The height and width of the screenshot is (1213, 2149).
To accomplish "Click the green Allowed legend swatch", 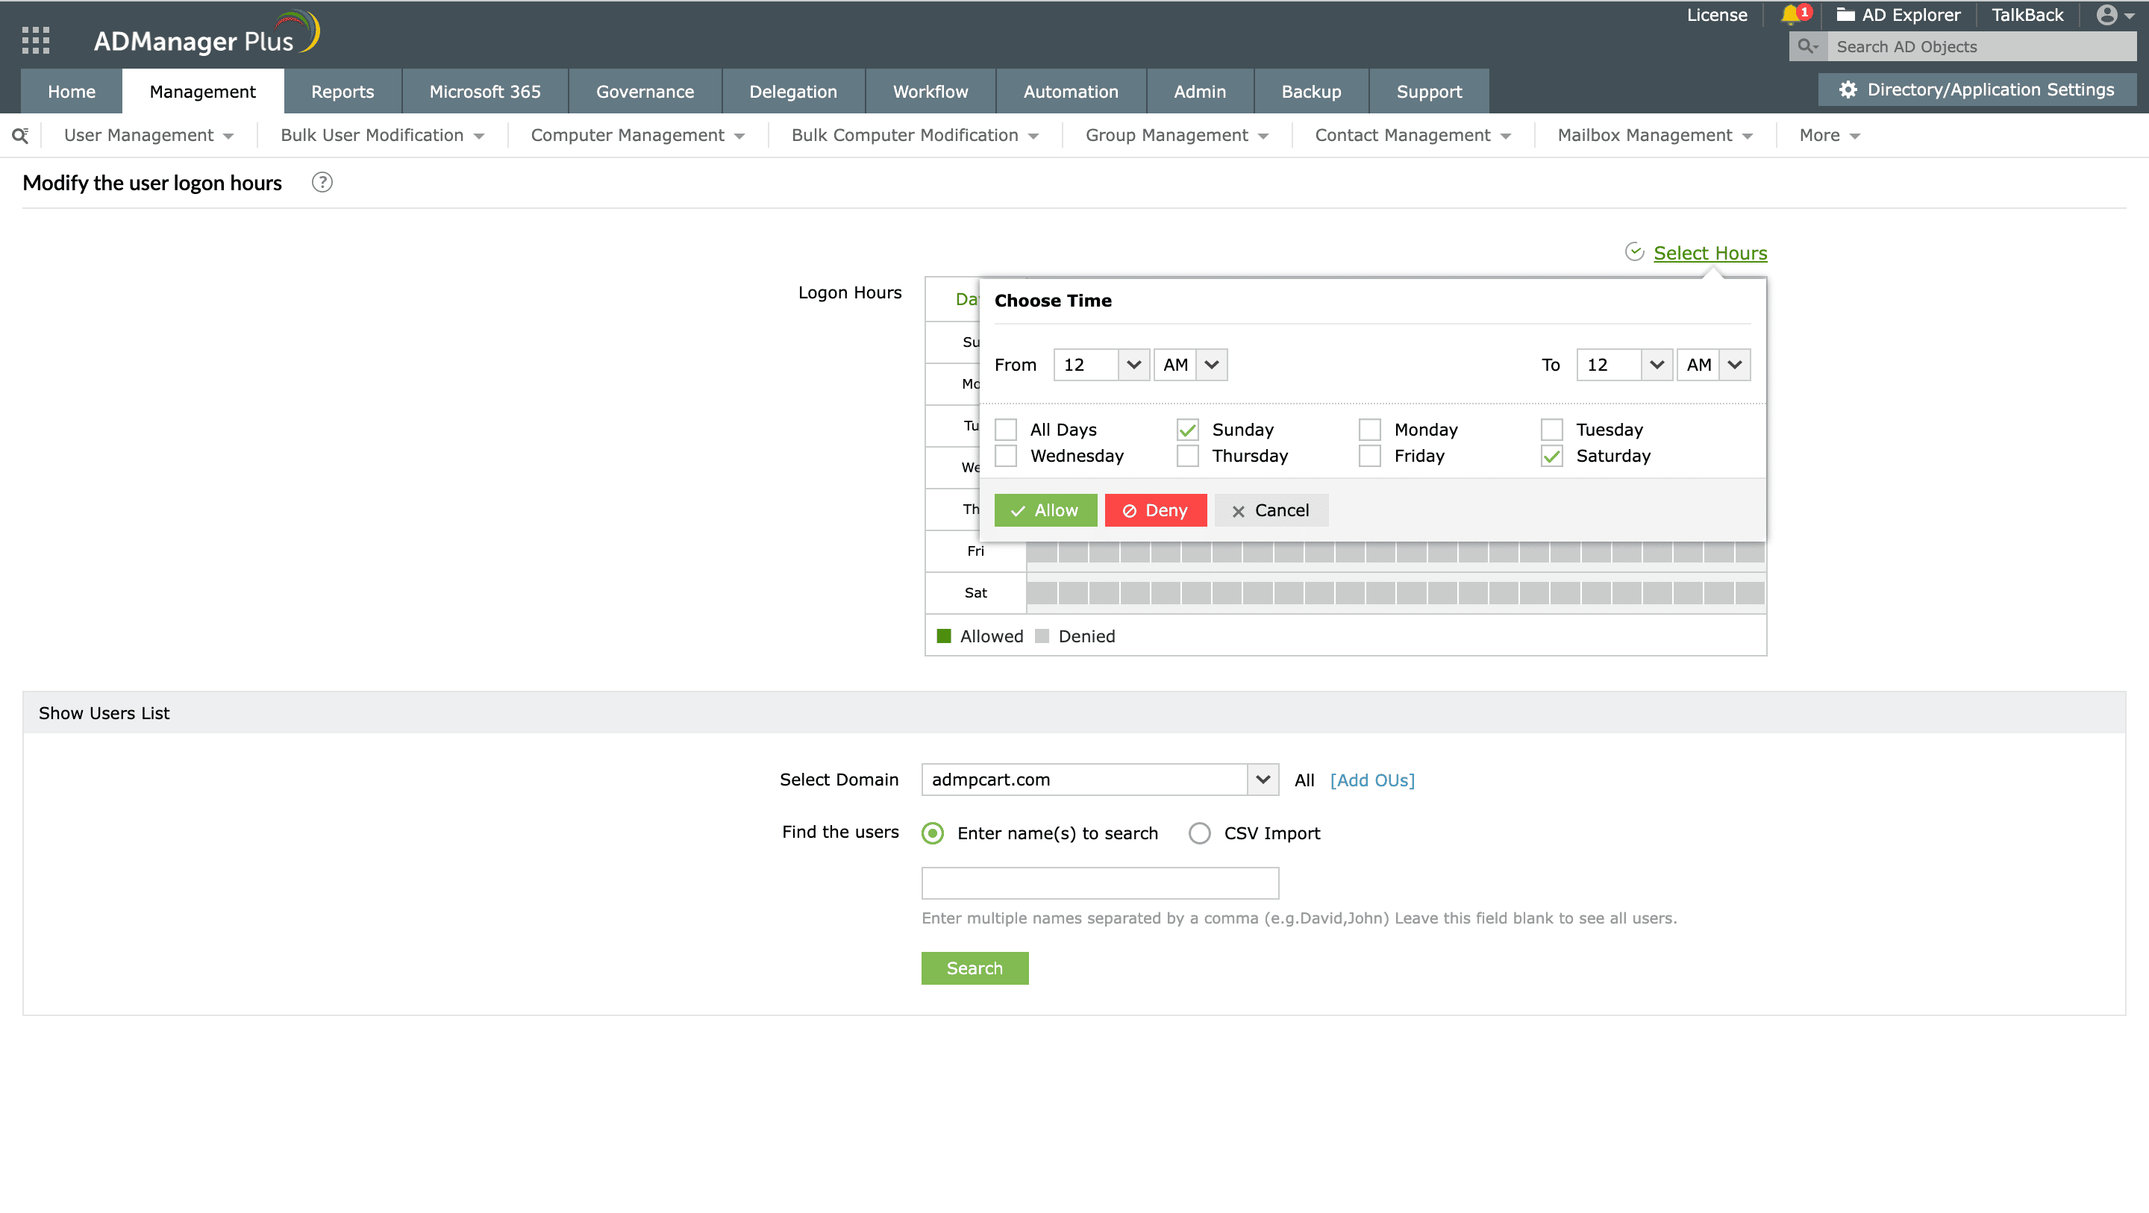I will point(943,636).
